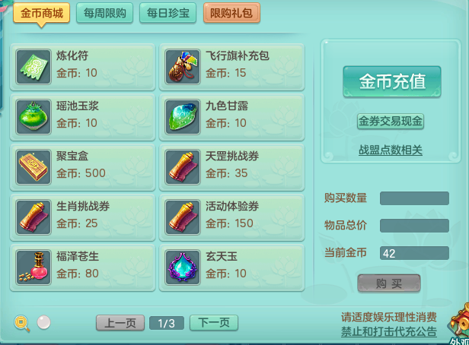Select the 炼化符 green talisman icon

[33, 67]
